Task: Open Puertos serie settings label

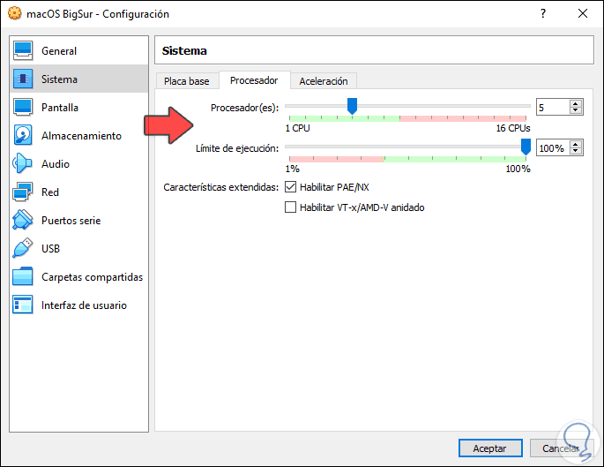Action: tap(71, 220)
